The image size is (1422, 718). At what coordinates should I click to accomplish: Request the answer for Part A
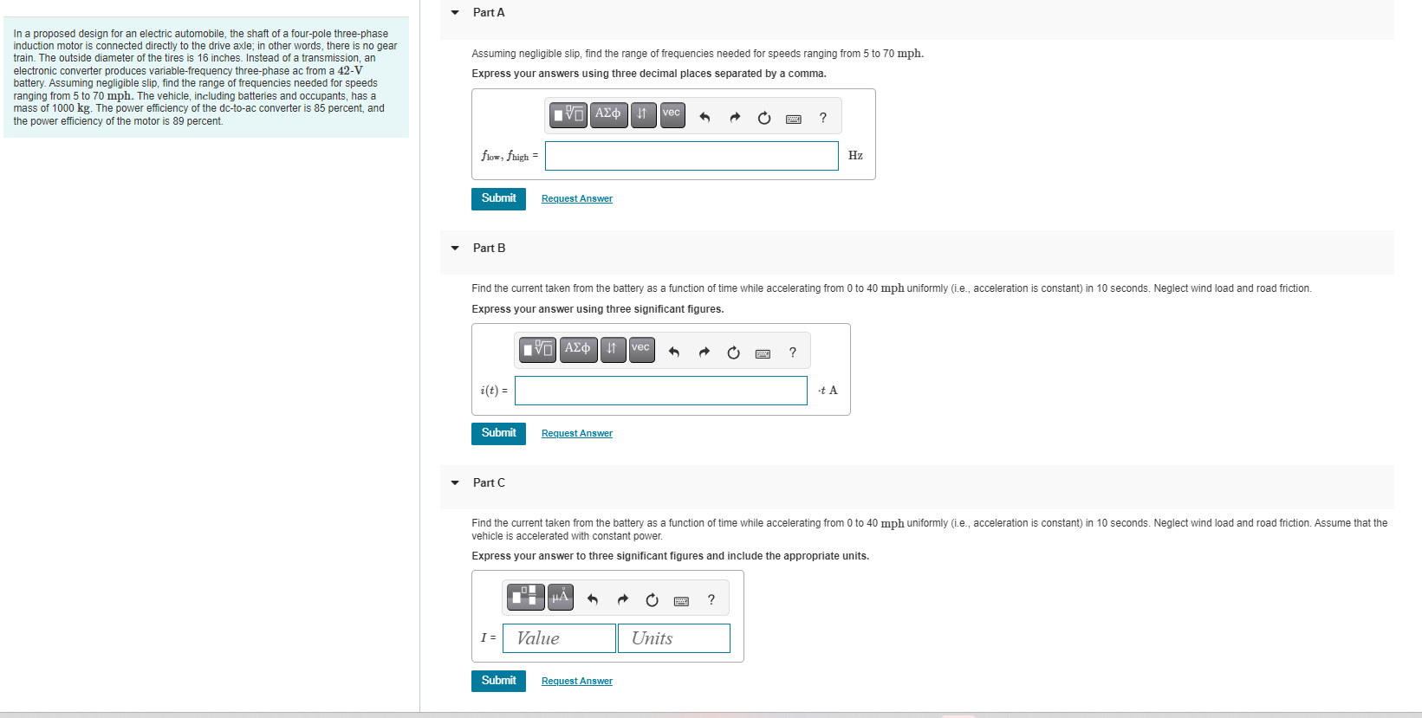[577, 199]
